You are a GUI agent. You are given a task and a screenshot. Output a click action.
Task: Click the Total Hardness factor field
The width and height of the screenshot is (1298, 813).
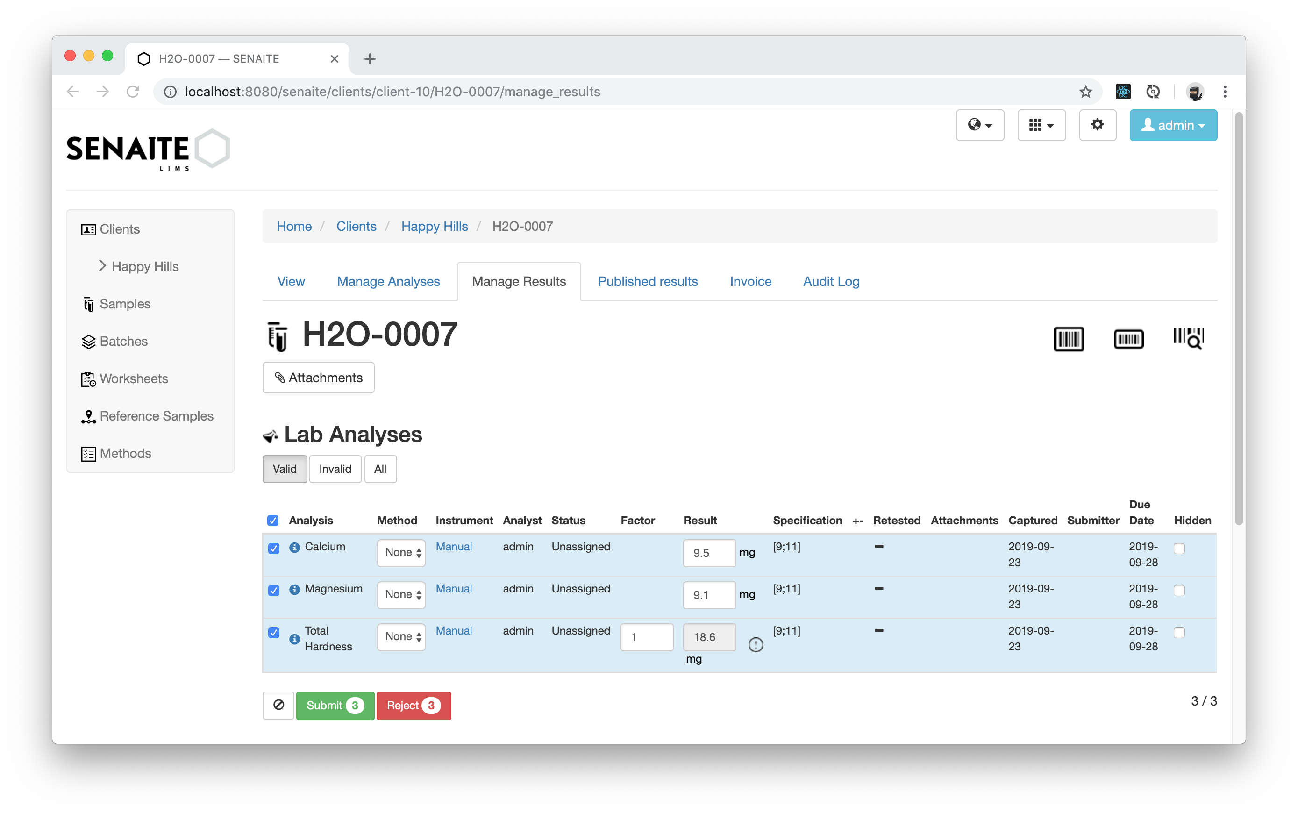(647, 637)
